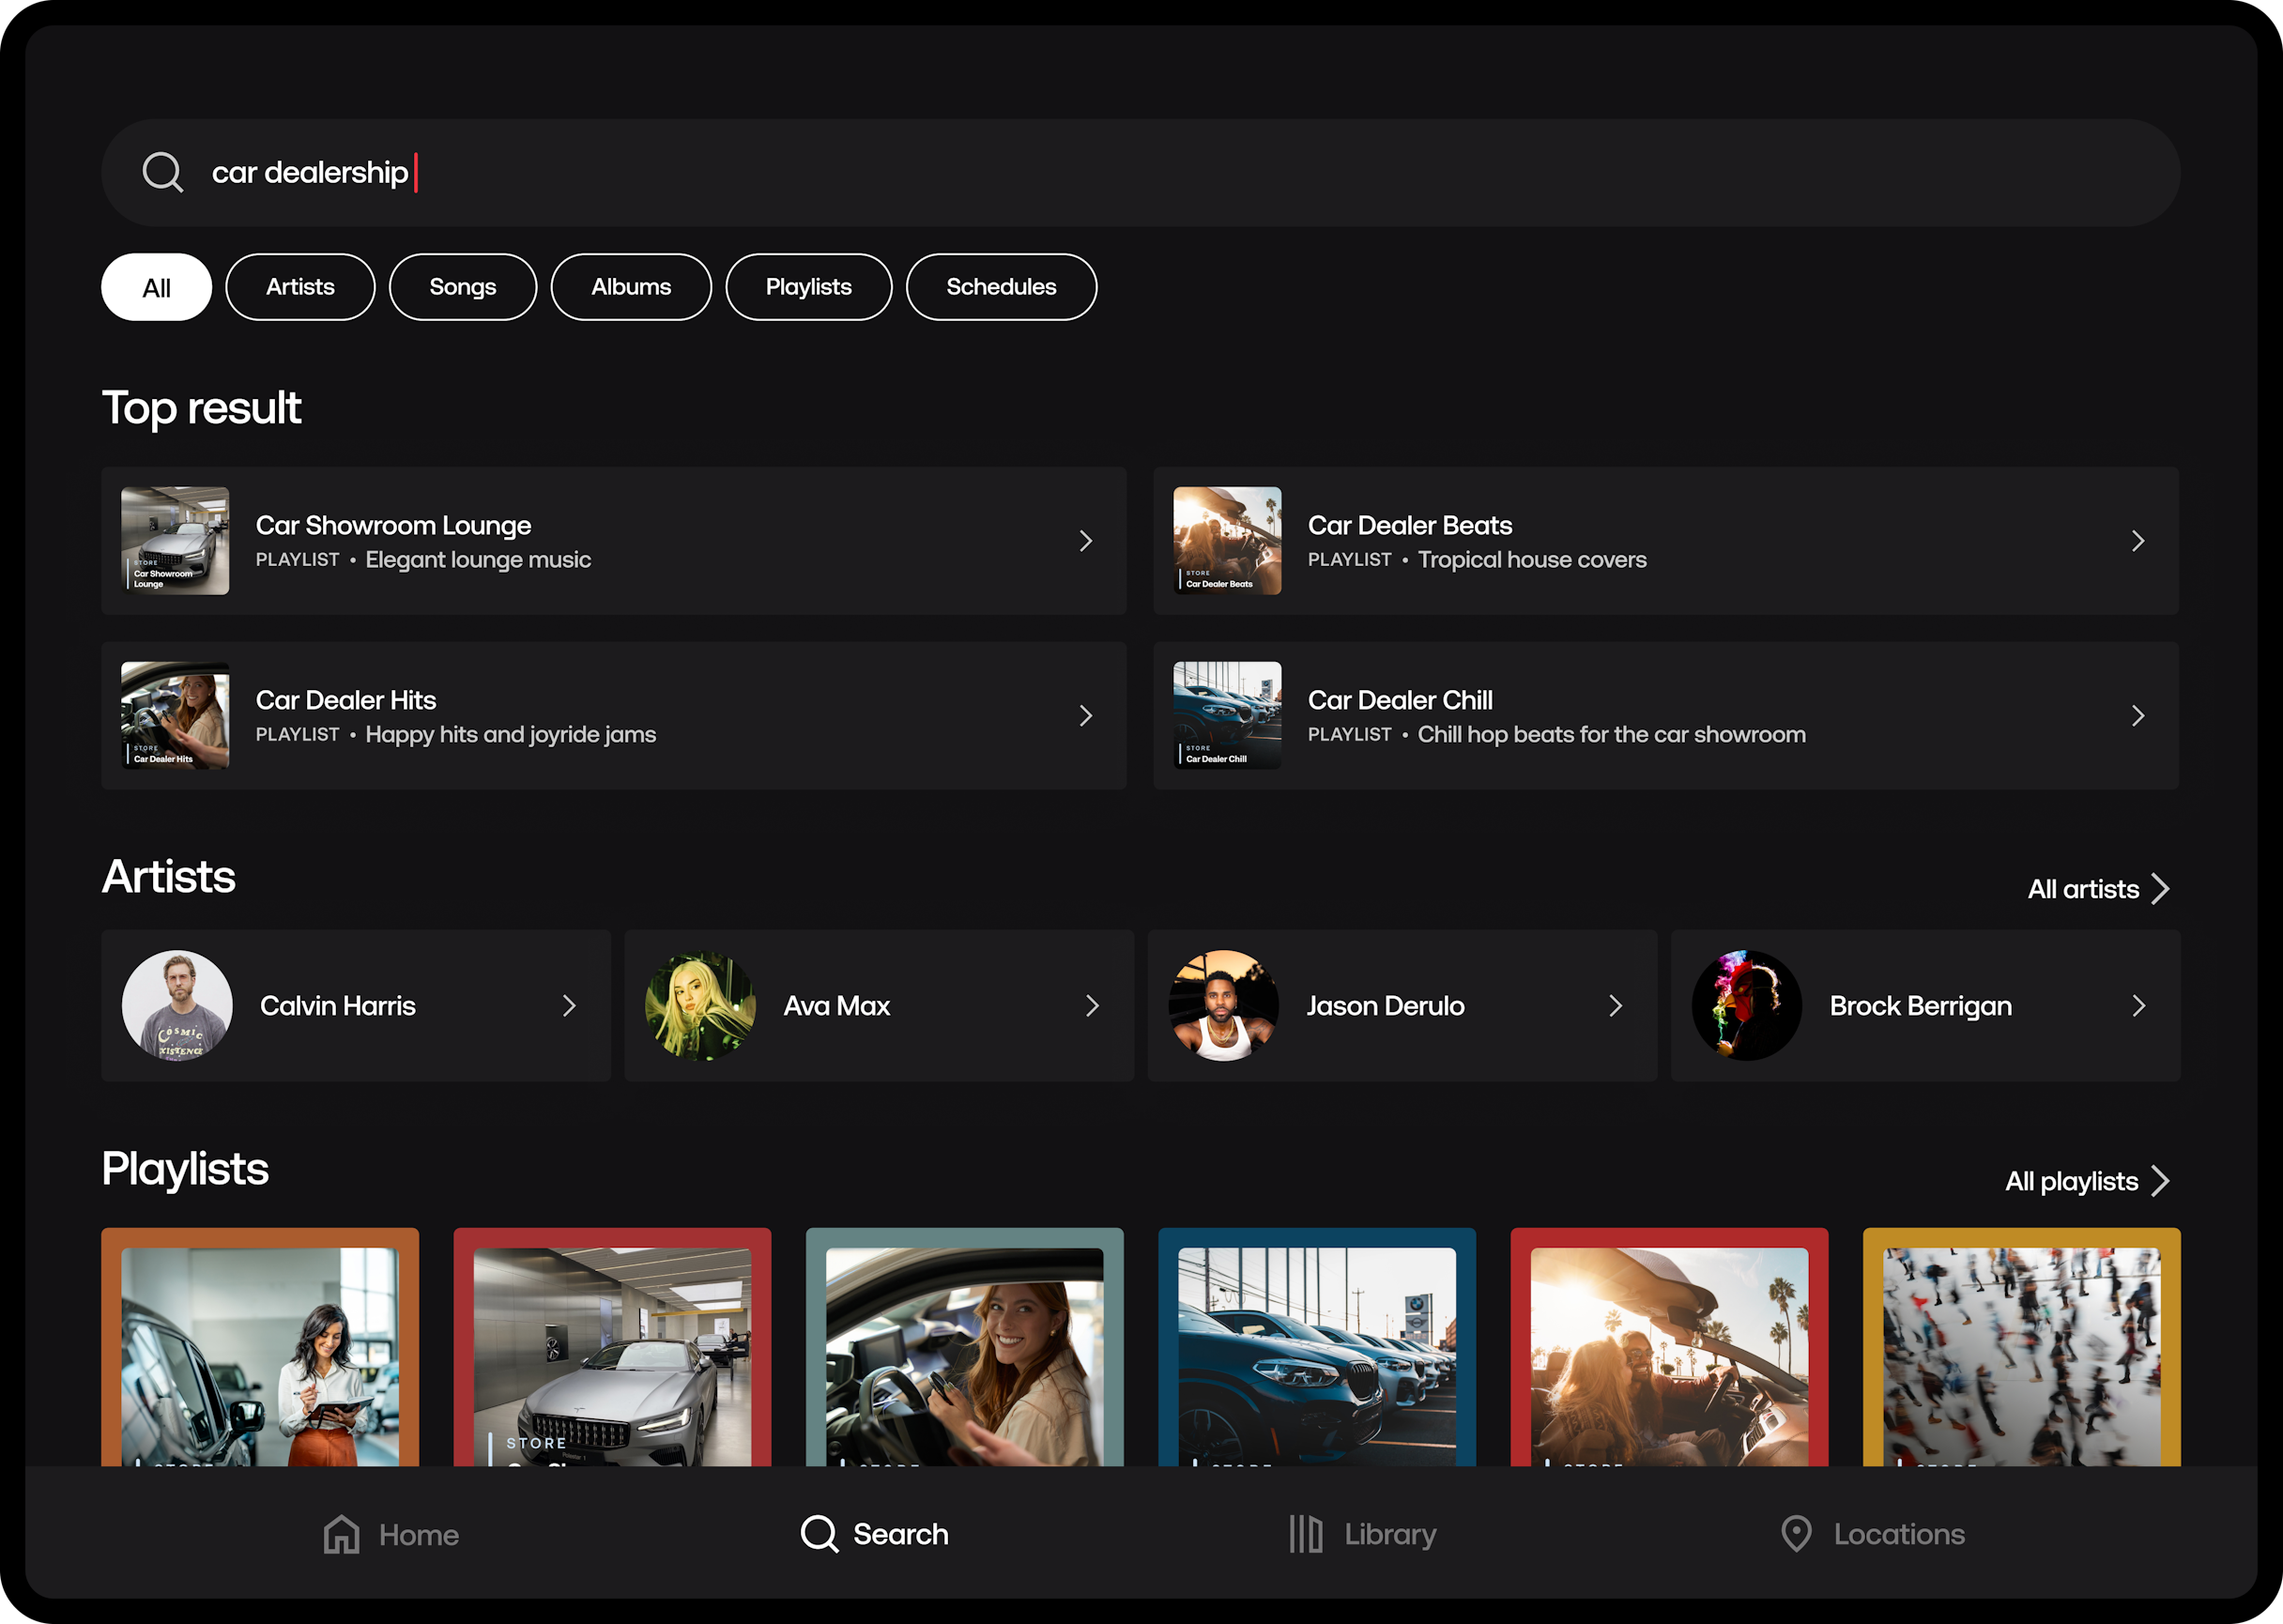
Task: Select the All filter pill
Action: (x=156, y=287)
